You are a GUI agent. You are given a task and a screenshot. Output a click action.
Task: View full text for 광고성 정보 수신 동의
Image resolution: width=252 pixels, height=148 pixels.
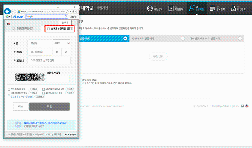[x=40, y=97]
